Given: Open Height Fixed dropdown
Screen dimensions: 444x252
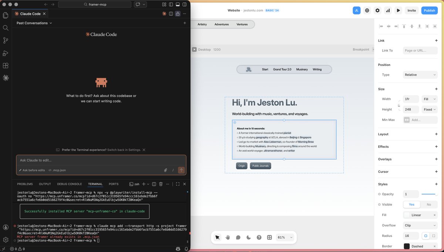Looking at the screenshot, I should tap(429, 109).
